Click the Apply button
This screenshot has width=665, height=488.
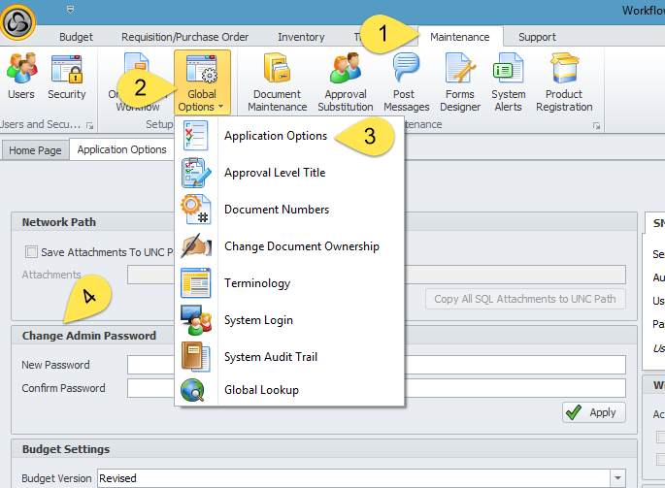pyautogui.click(x=593, y=412)
